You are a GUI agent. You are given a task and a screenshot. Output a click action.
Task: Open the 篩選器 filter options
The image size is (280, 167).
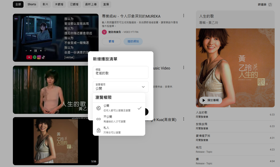[x=265, y=5]
